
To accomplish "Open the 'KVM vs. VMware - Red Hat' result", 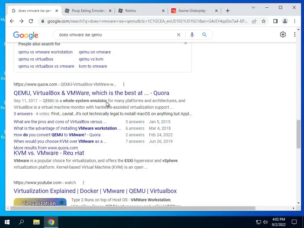I will pyautogui.click(x=49, y=153).
